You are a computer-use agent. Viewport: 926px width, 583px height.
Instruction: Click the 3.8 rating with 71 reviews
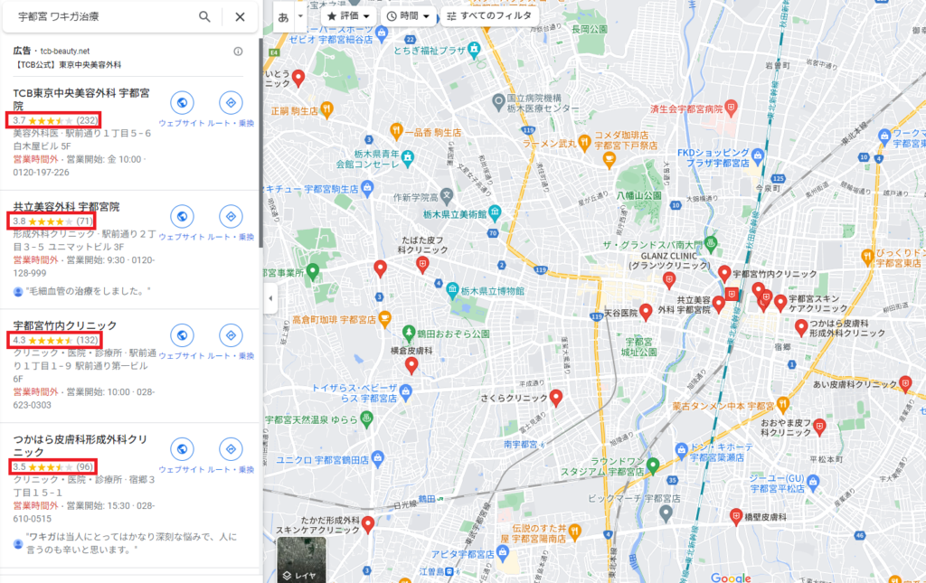(x=52, y=221)
